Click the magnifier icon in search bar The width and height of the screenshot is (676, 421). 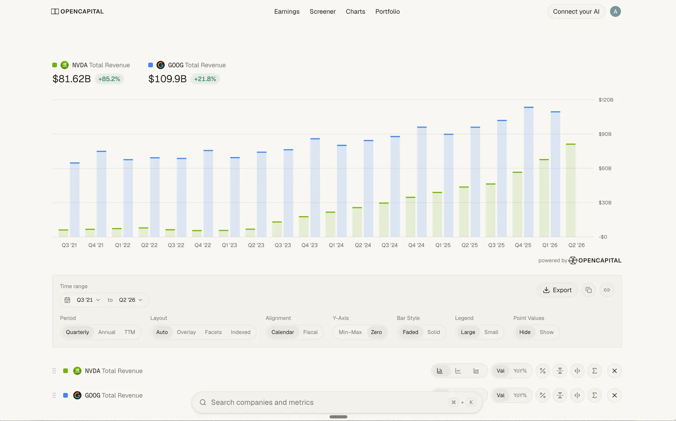pos(203,402)
